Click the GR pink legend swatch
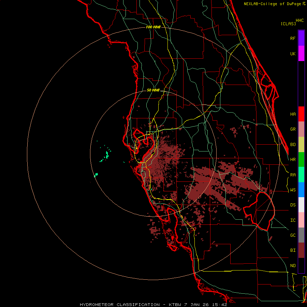Image resolution: width=307 pixels, height=307 pixels. pyautogui.click(x=301, y=129)
